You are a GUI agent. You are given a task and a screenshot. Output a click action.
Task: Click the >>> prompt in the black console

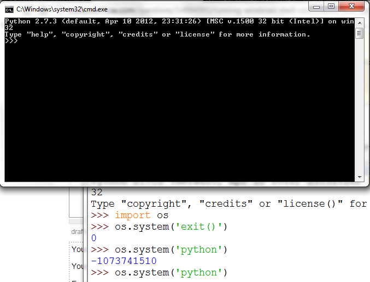pos(11,41)
